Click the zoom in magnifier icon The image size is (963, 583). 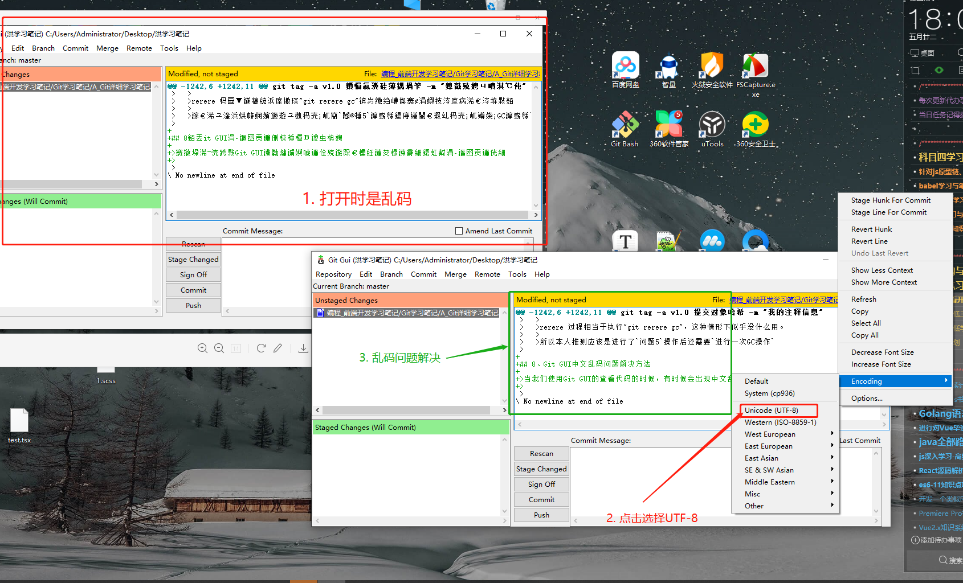pos(202,348)
